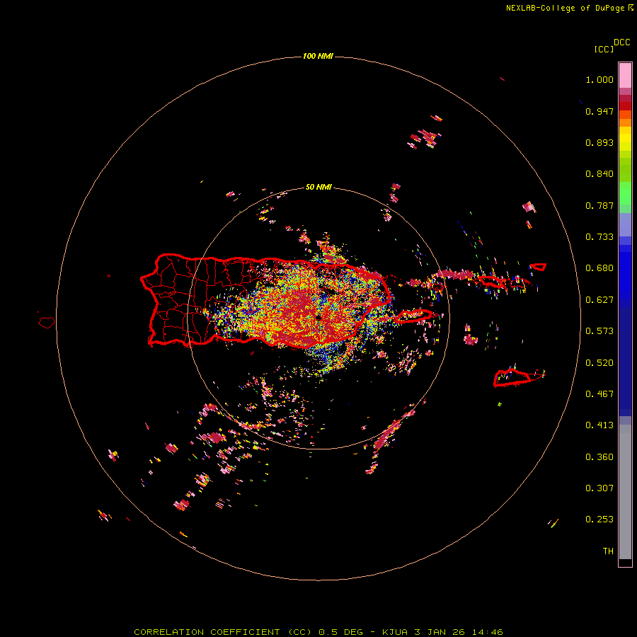This screenshot has height=637, width=637.
Task: Select the 0.573 scale value
Action: pyautogui.click(x=599, y=331)
